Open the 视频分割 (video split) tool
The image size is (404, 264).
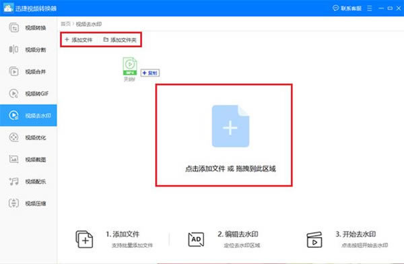point(28,50)
